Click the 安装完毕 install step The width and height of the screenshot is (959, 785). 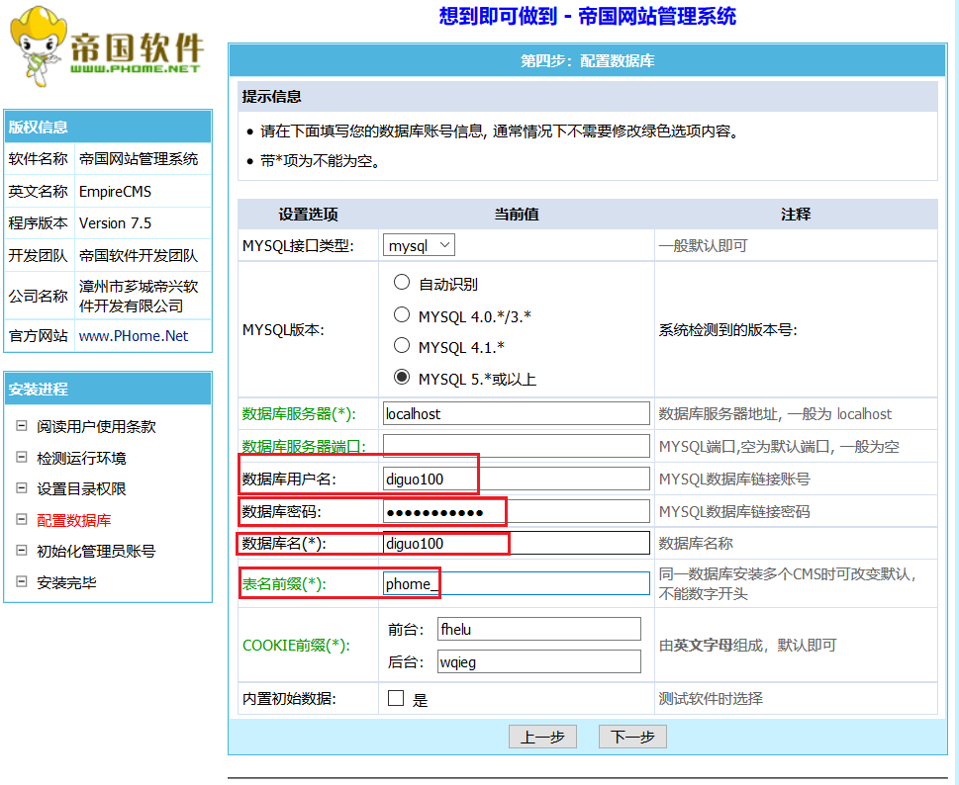click(x=66, y=582)
